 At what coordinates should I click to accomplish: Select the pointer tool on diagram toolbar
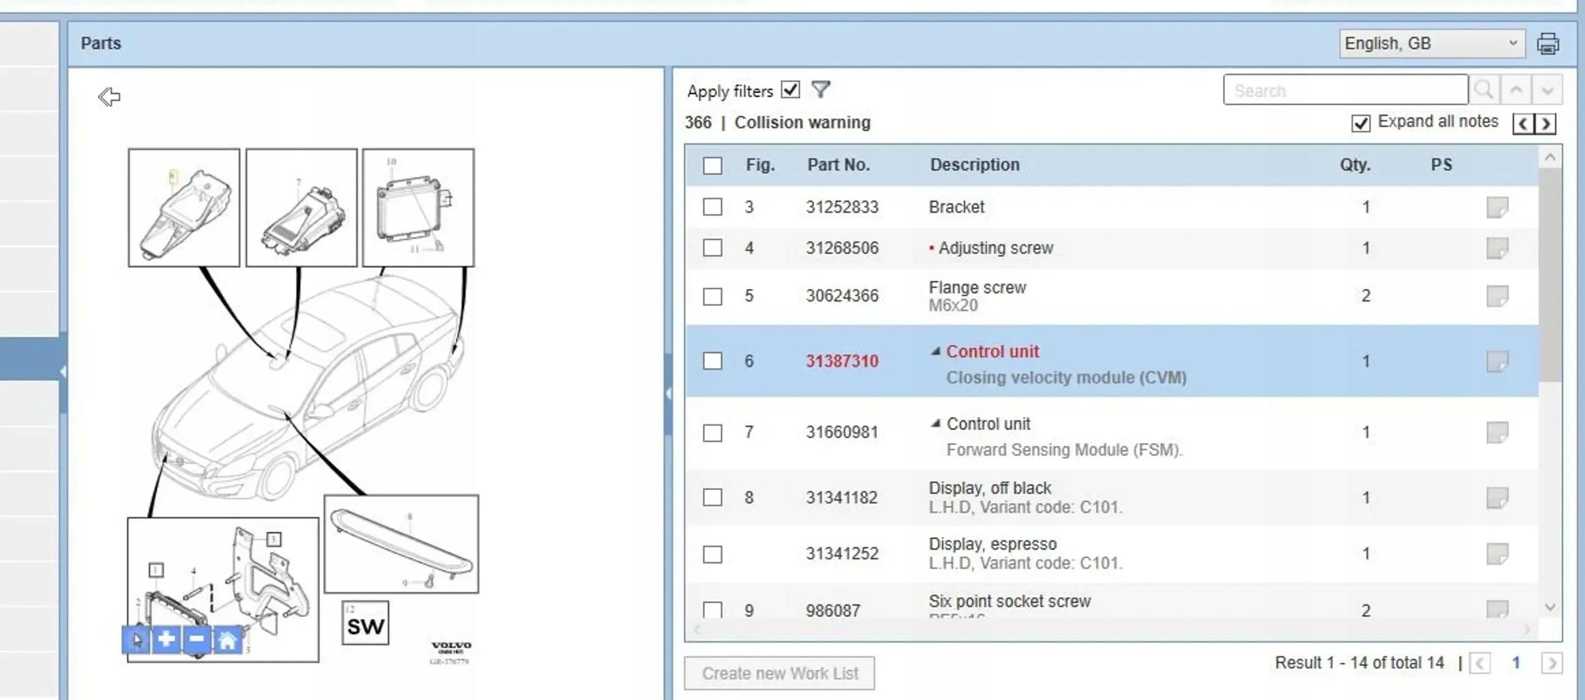[x=136, y=640]
